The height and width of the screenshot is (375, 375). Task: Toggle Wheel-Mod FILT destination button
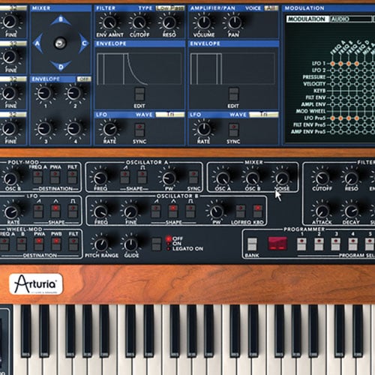pos(73,244)
